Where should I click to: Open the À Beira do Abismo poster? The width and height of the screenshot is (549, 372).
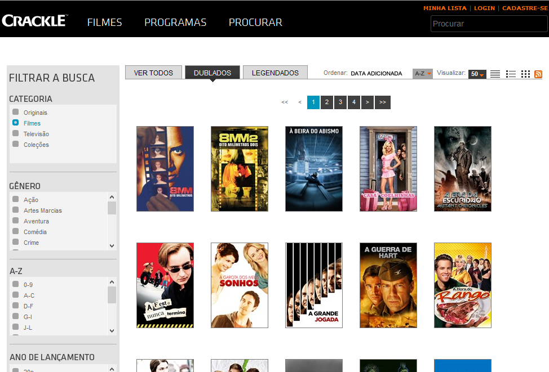pos(314,169)
